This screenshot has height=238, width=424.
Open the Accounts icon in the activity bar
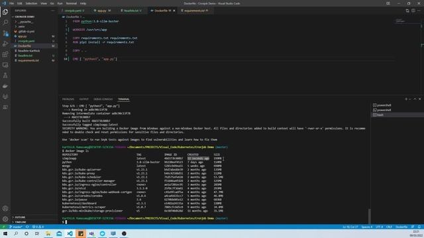[5, 208]
